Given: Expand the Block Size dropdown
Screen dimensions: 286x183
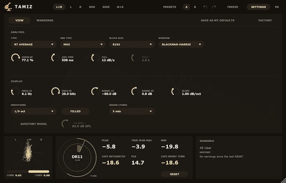Looking at the screenshot, I should click(132, 44).
